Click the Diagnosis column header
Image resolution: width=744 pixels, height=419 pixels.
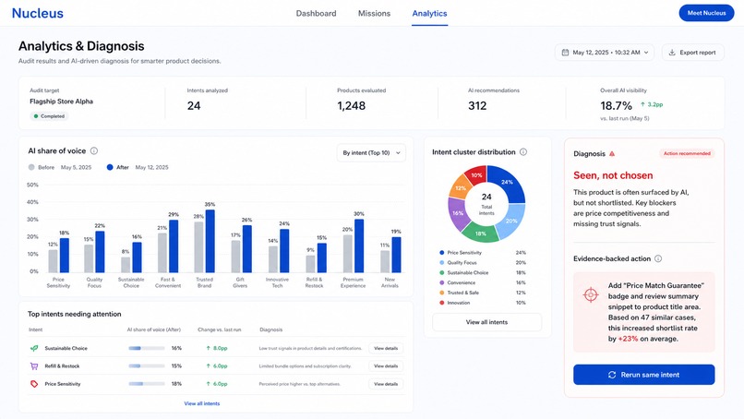click(271, 329)
